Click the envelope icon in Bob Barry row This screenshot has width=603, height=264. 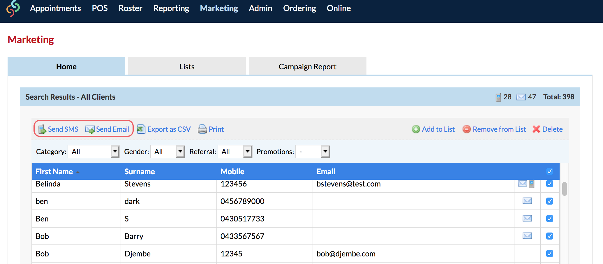(x=527, y=236)
